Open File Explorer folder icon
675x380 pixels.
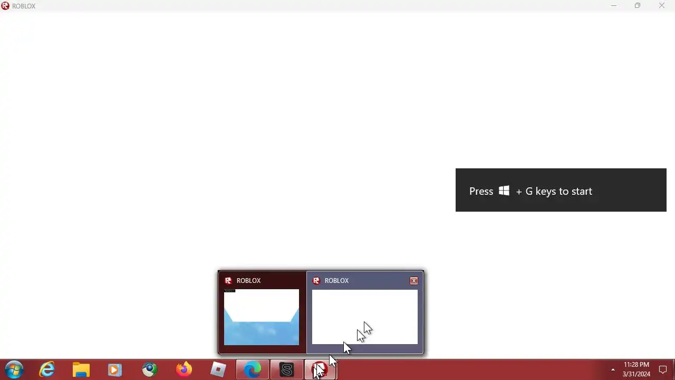coord(81,369)
